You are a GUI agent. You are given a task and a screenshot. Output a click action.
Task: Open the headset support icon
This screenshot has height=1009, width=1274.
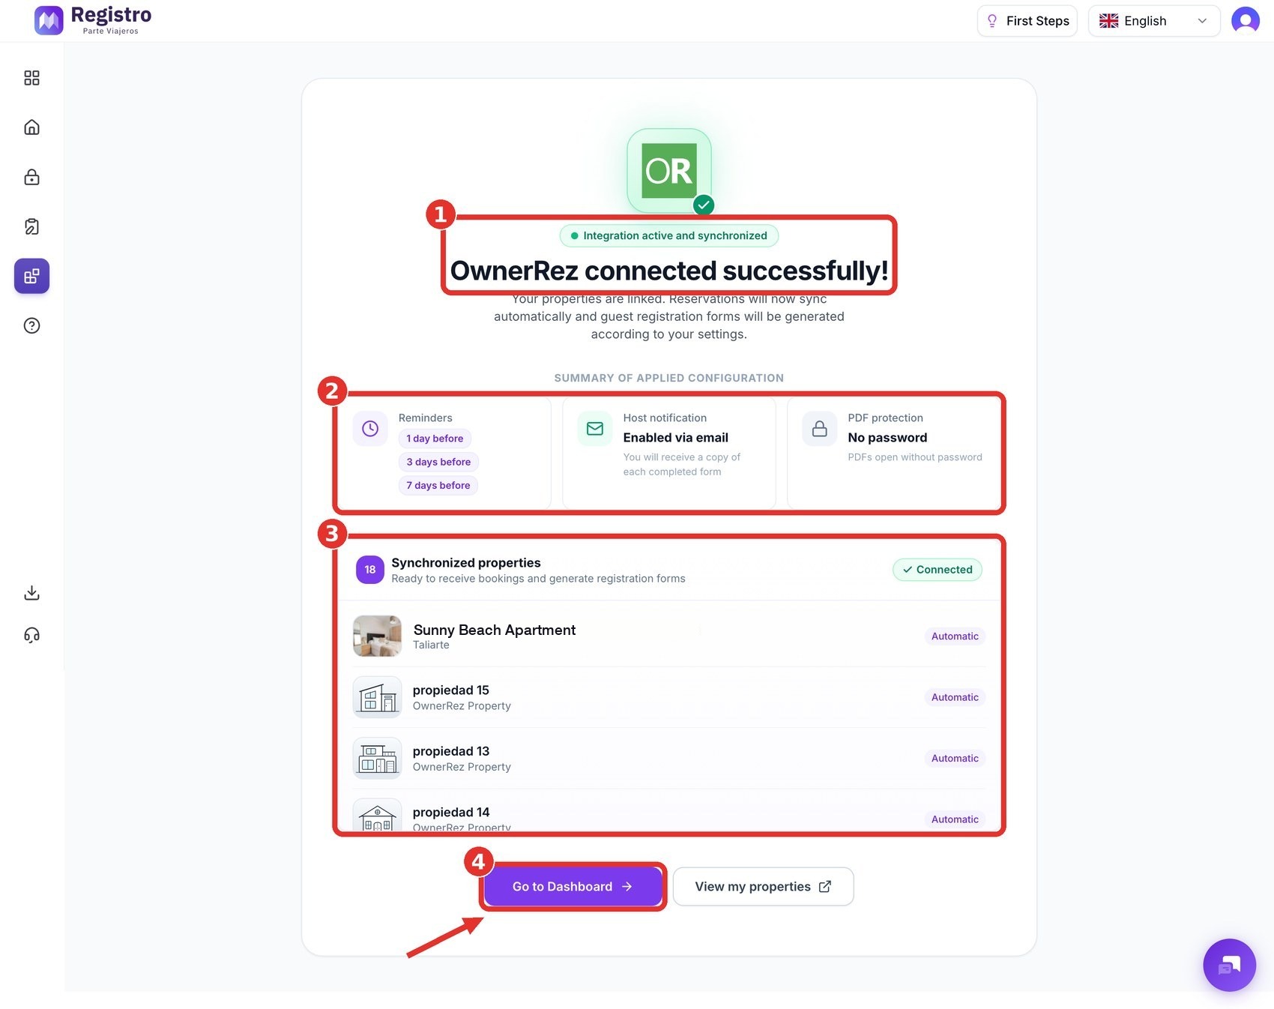coord(31,636)
